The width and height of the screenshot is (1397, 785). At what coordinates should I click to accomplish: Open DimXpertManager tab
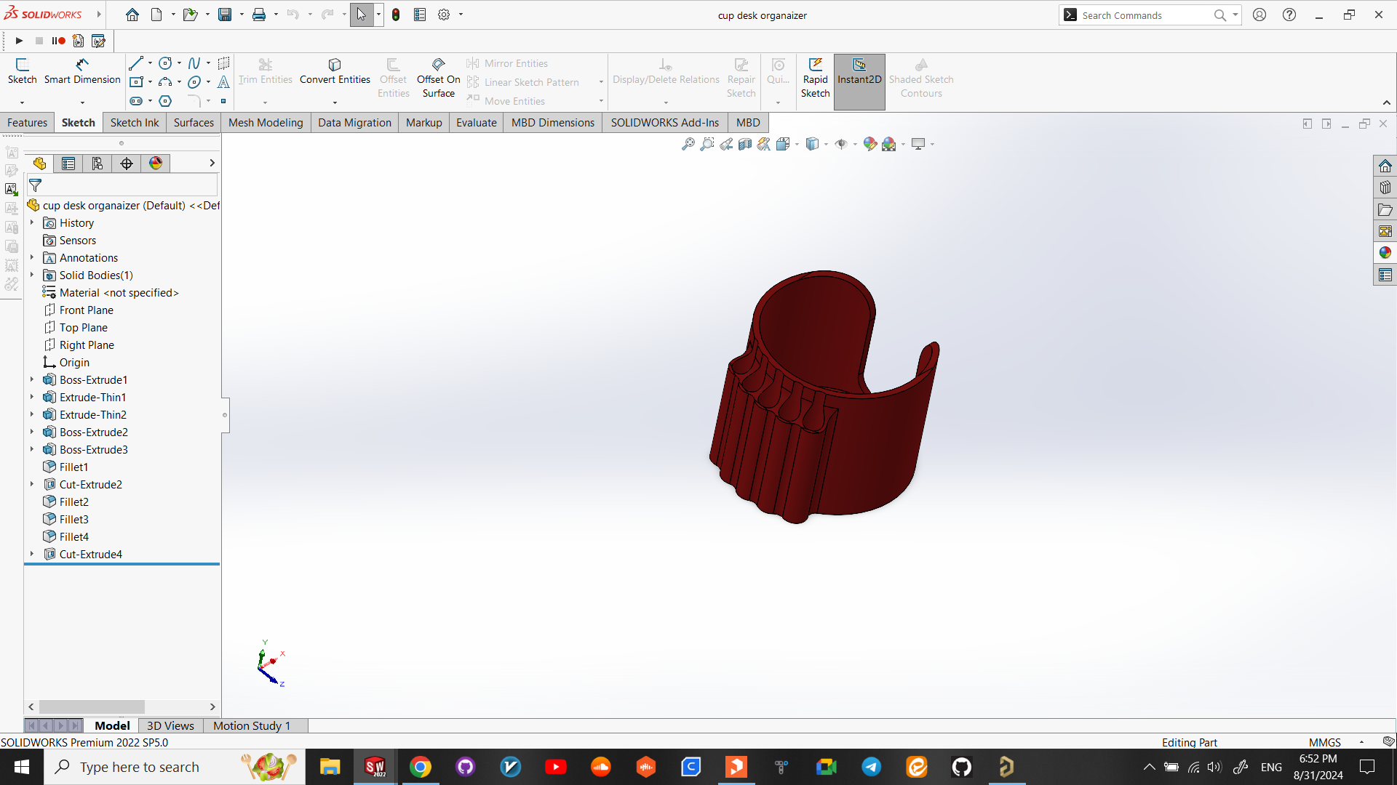pyautogui.click(x=127, y=164)
